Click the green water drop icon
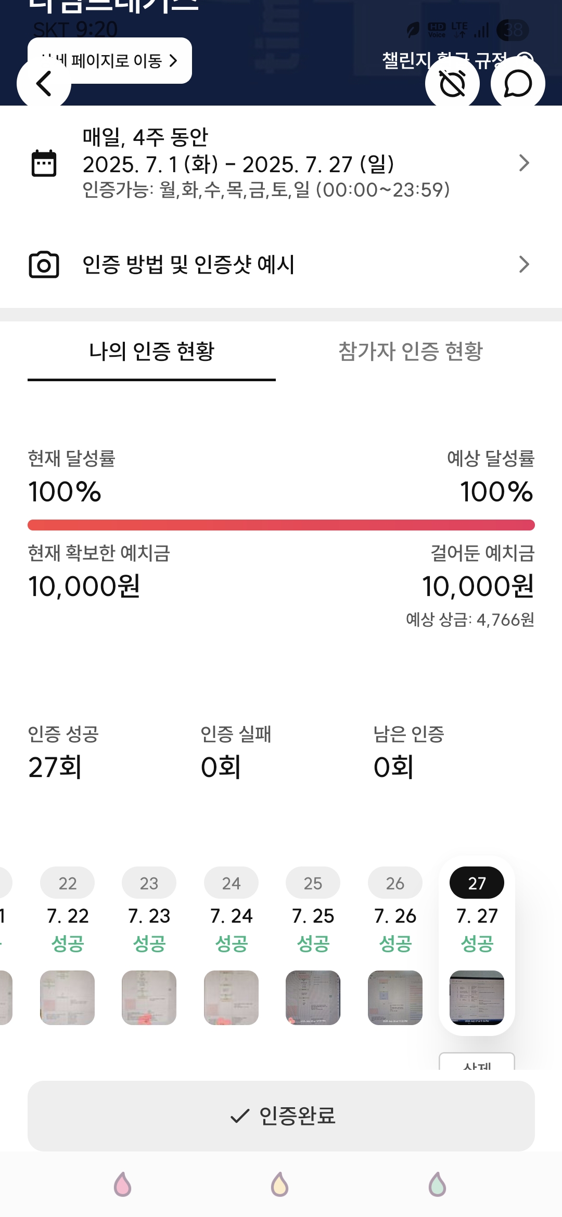Screen dimensions: 562x1217 coord(437,1184)
